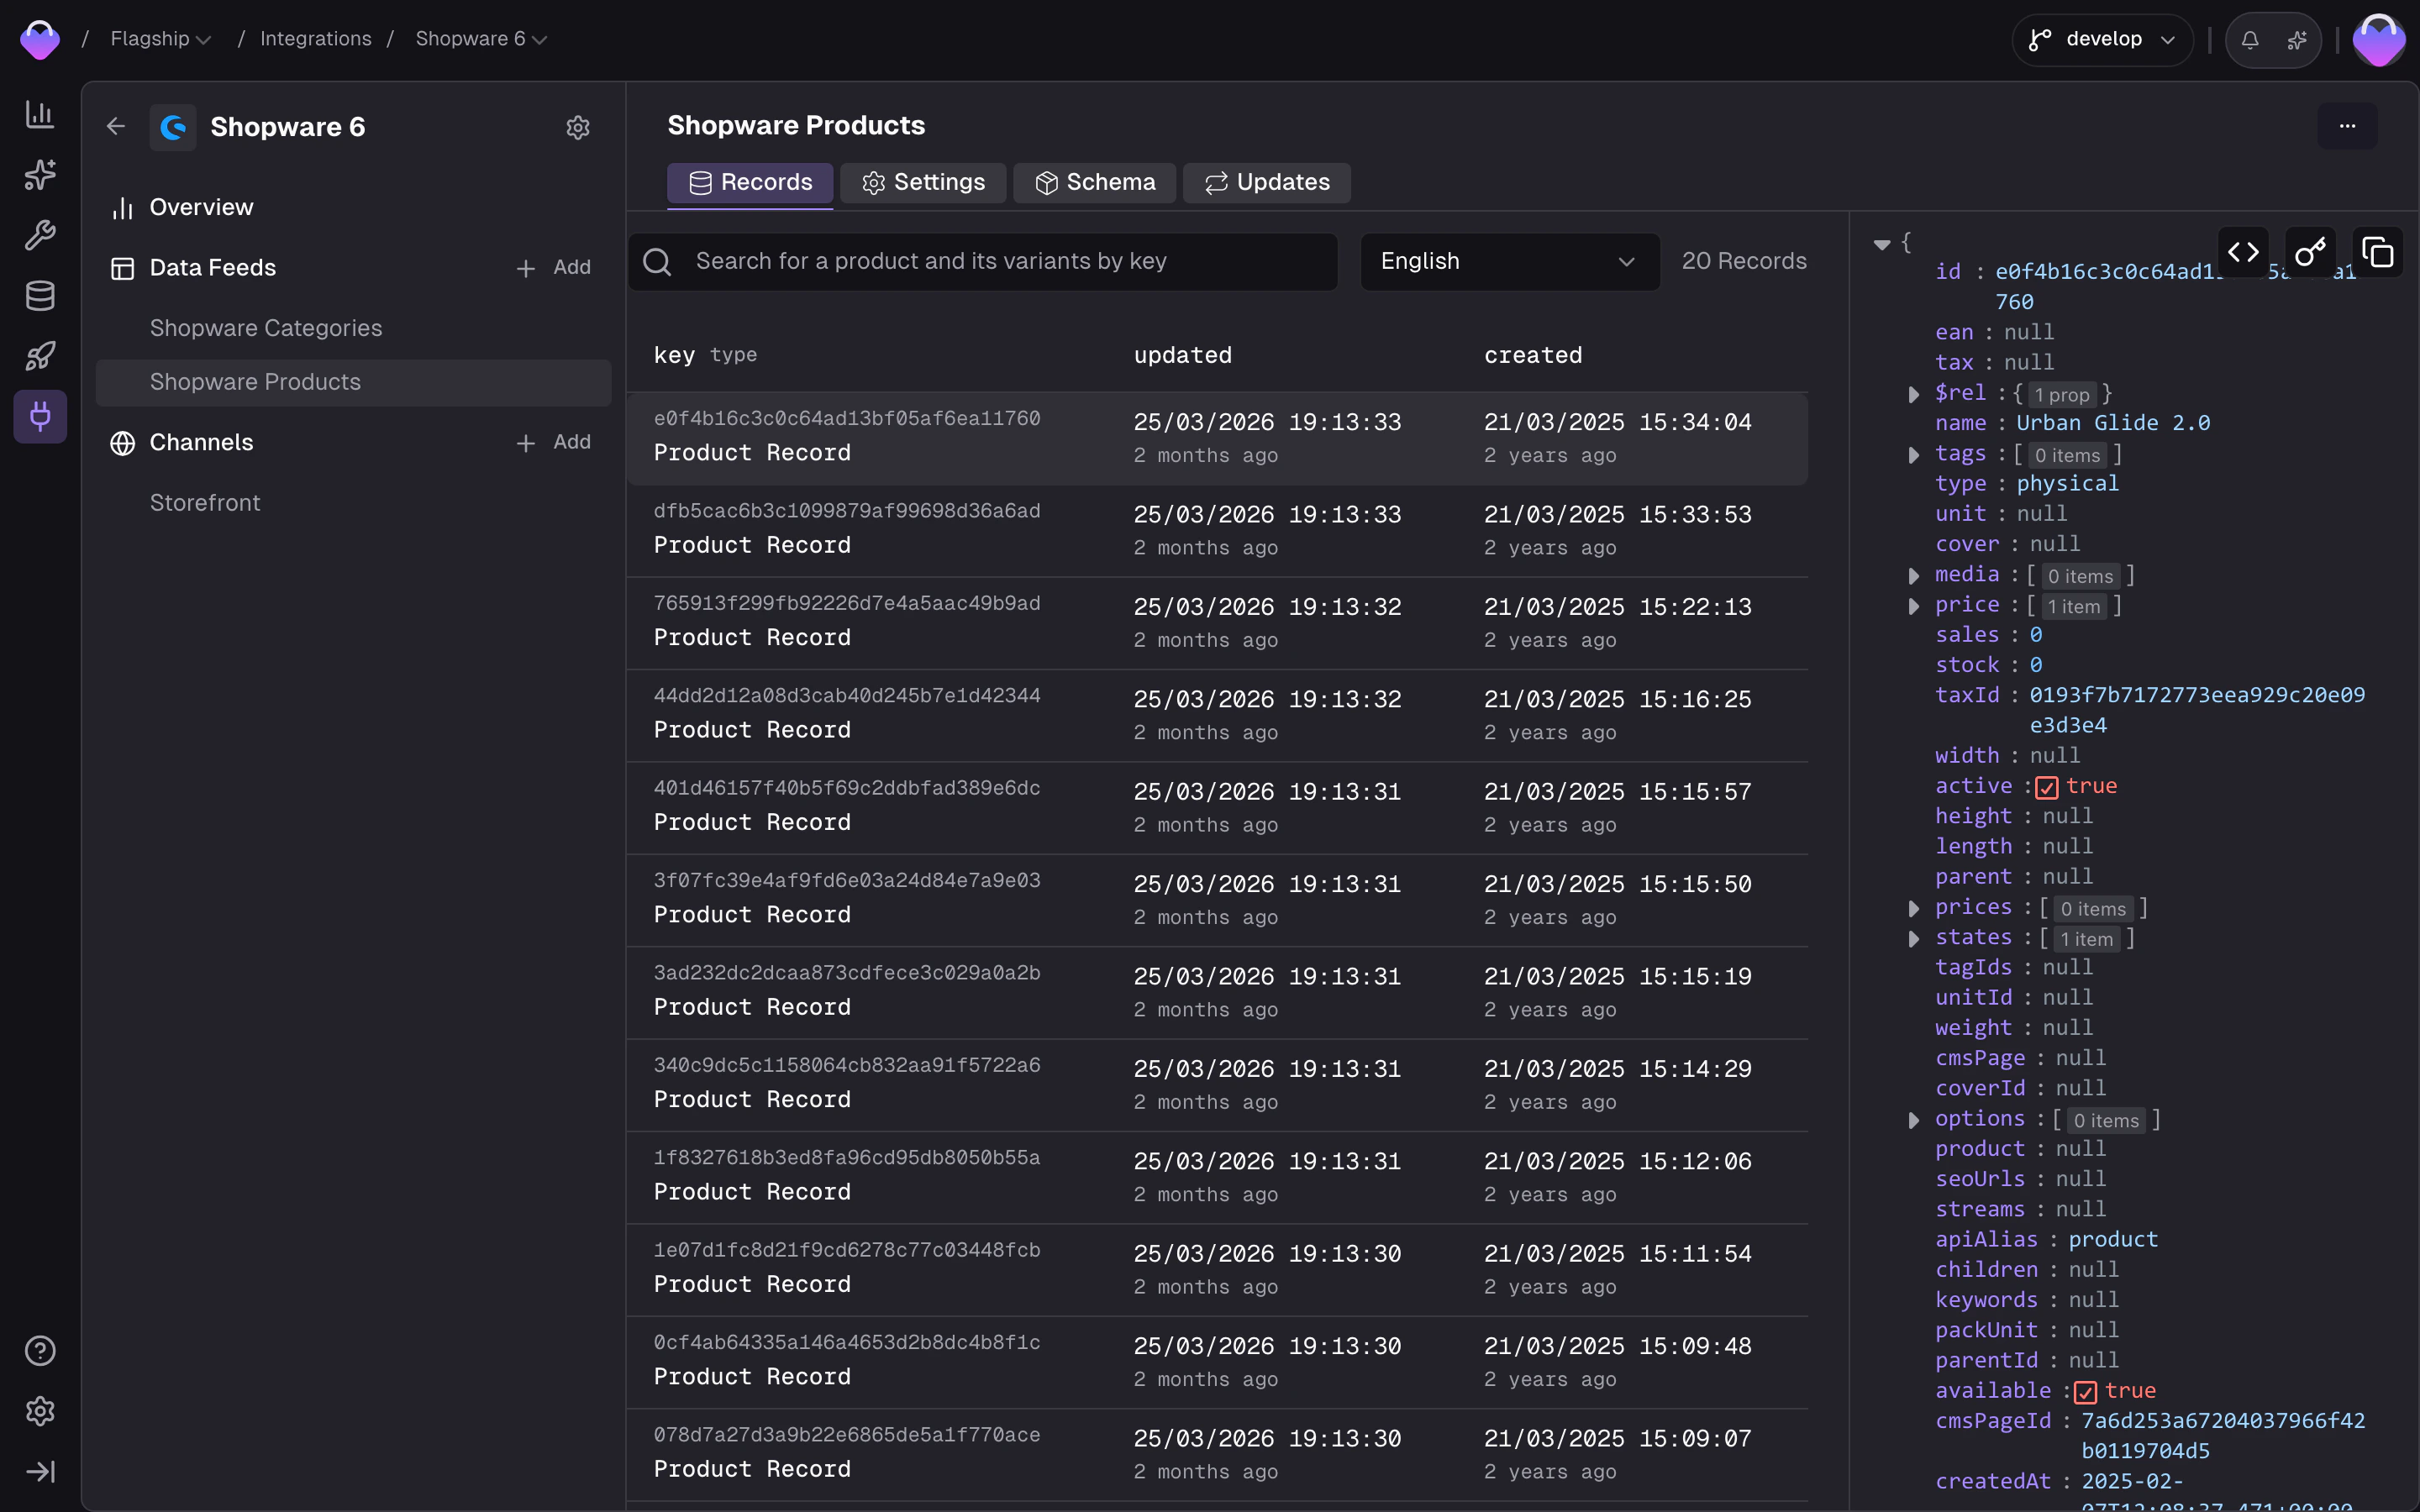The image size is (2420, 1512).
Task: Click the app logo in top-left corner
Action: (x=40, y=40)
